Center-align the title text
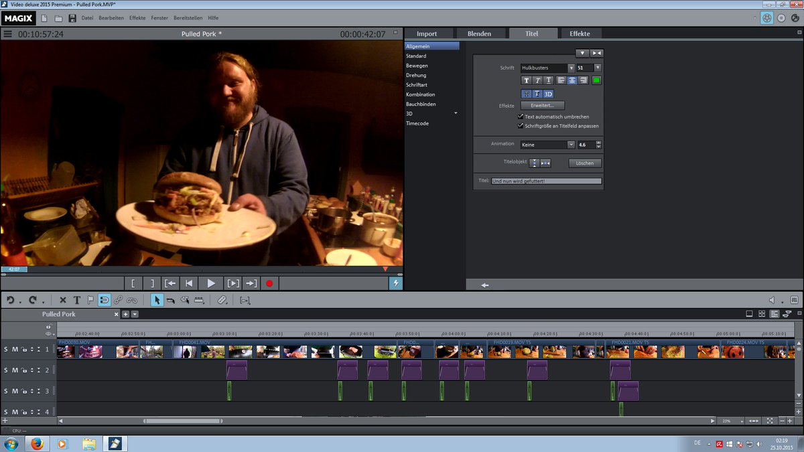 572,80
